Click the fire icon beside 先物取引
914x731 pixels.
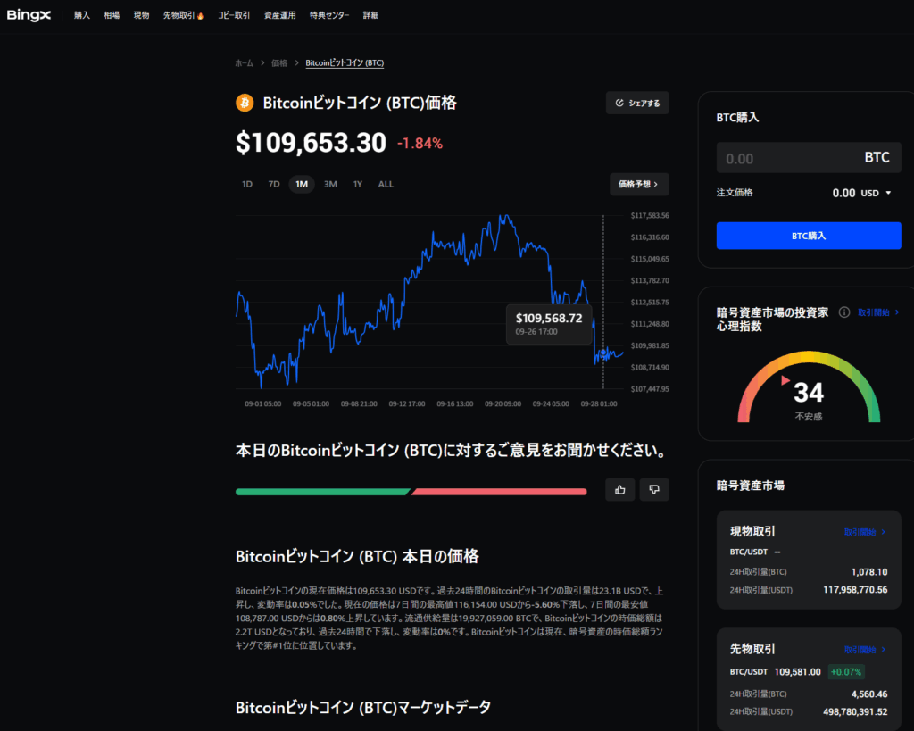pos(200,16)
